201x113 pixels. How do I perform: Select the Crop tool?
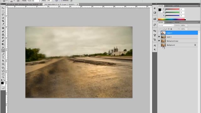[x=3, y=21]
